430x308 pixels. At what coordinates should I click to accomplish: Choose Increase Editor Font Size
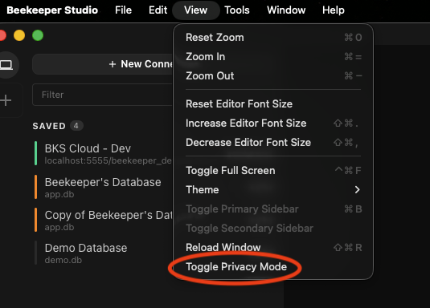tap(273, 124)
